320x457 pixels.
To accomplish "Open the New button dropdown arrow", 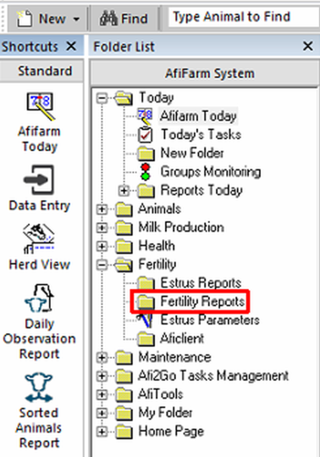I will 76,20.
